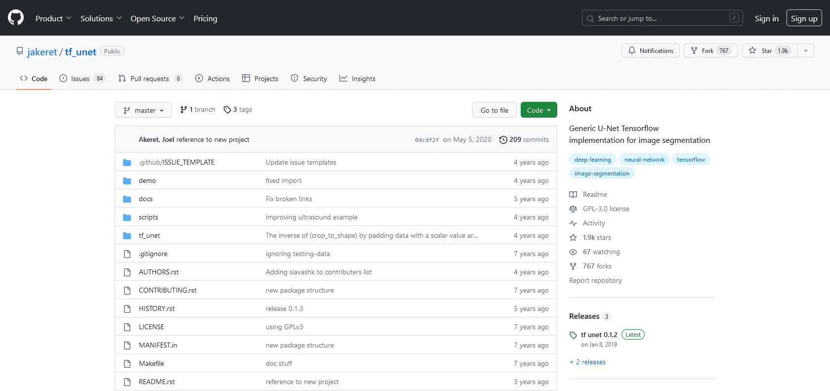This screenshot has width=830, height=391.
Task: Open commit hash 0dcdf2f
Action: [x=427, y=140]
